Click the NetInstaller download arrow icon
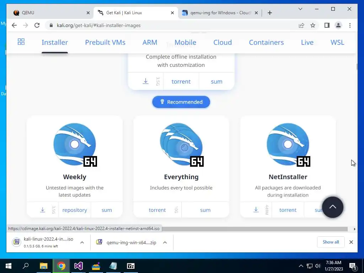This screenshot has height=273, width=364. point(256,210)
